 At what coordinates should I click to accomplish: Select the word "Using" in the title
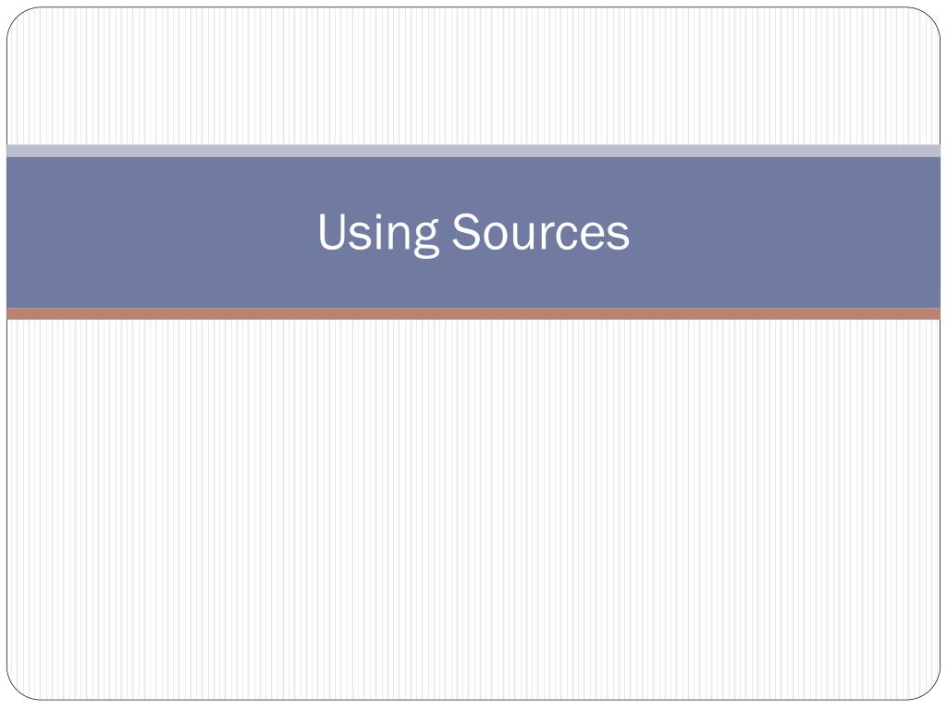[378, 234]
